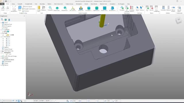This screenshot has width=184, height=103.
Task: Switch to the Toolpath Edit ribbon tab
Action: 28,4
